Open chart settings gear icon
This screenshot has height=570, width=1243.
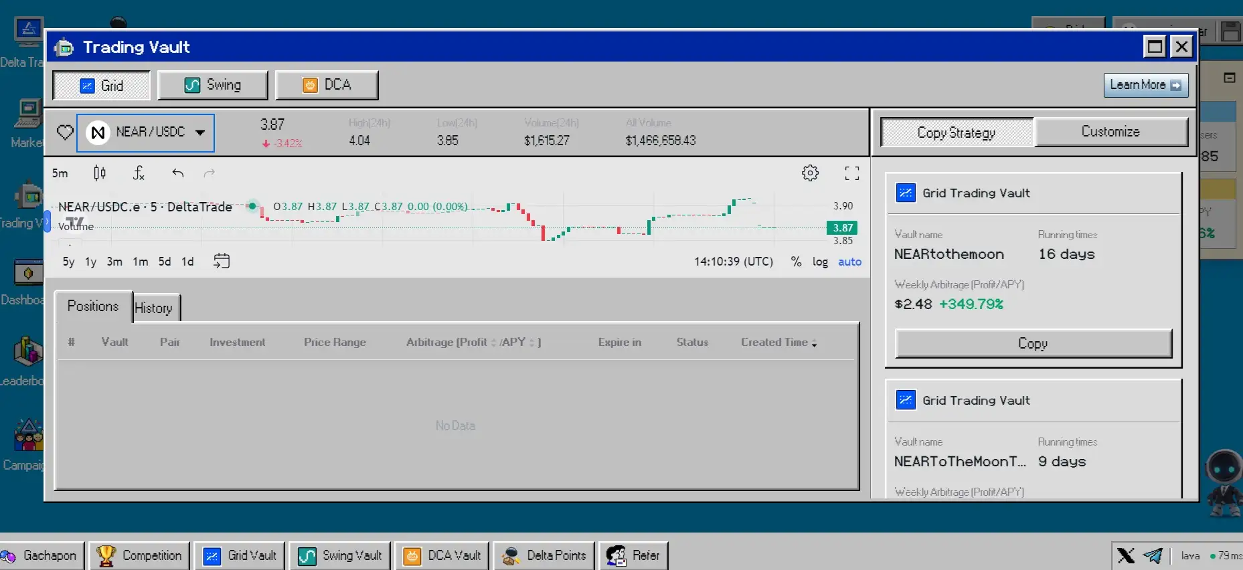pos(810,173)
